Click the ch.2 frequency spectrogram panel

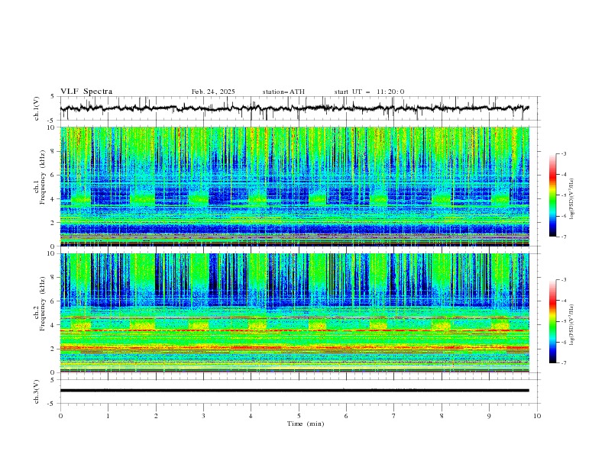point(294,313)
